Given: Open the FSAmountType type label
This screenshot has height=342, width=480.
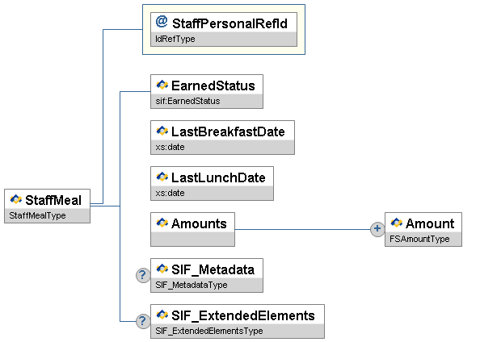Looking at the screenshot, I should pos(419,239).
